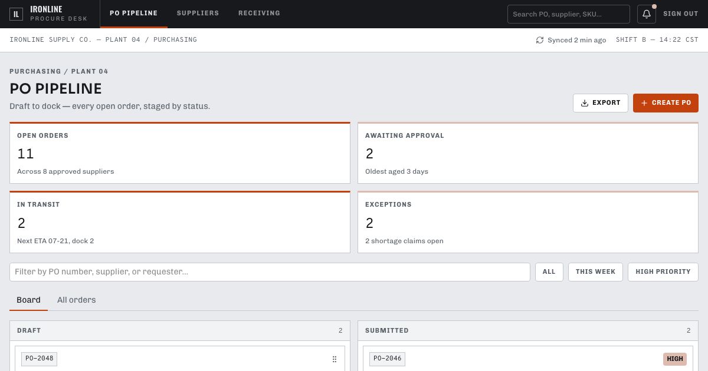Click the PO-2046 tag in Submitted
708x371 pixels.
pyautogui.click(x=387, y=359)
